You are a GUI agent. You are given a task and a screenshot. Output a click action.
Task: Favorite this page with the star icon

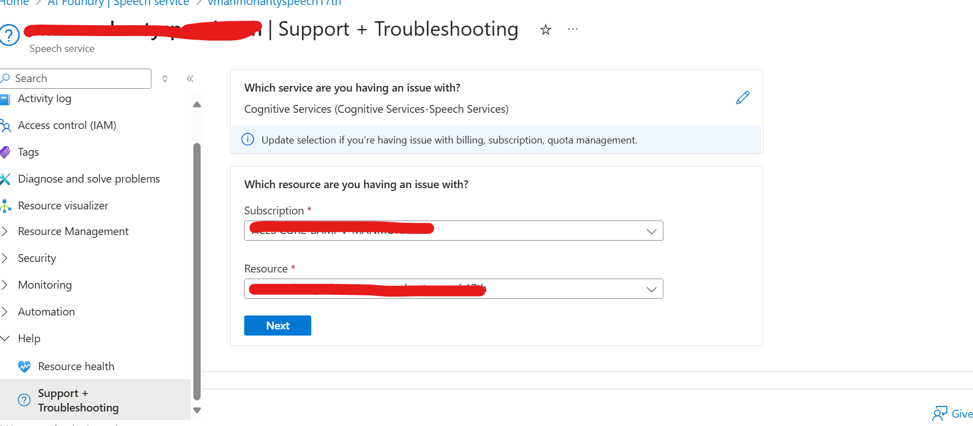[545, 30]
